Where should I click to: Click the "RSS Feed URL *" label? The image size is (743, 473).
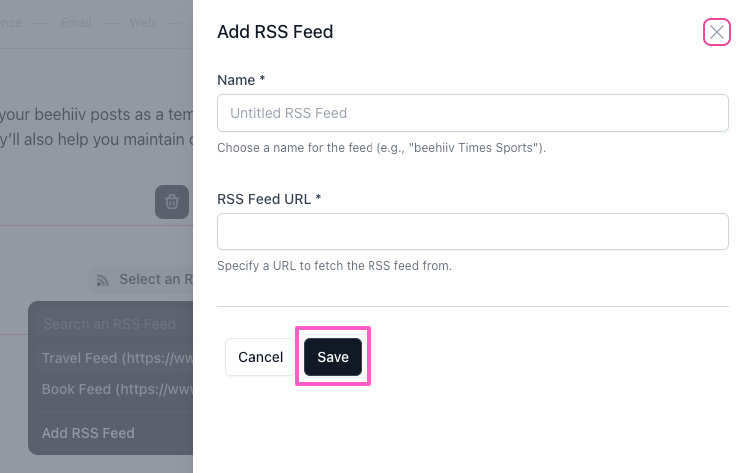pyautogui.click(x=269, y=198)
